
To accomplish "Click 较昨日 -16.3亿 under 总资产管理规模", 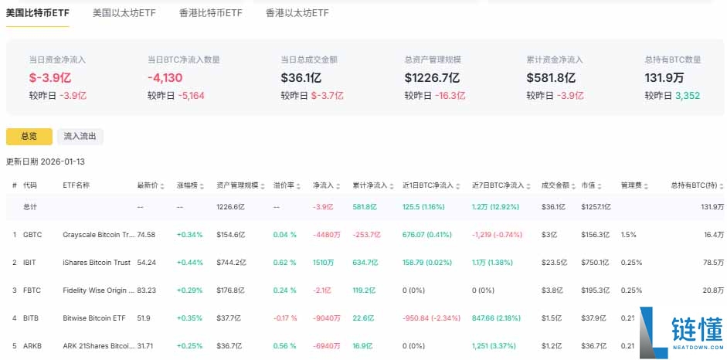I will click(x=435, y=96).
